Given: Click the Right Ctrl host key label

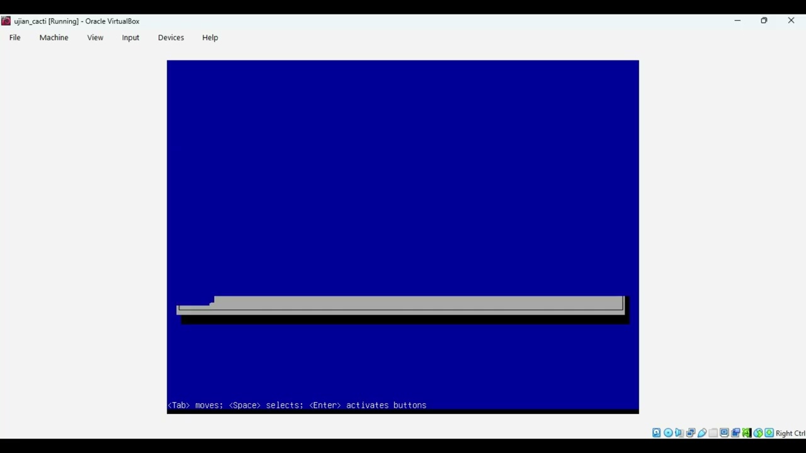Looking at the screenshot, I should coord(790,433).
